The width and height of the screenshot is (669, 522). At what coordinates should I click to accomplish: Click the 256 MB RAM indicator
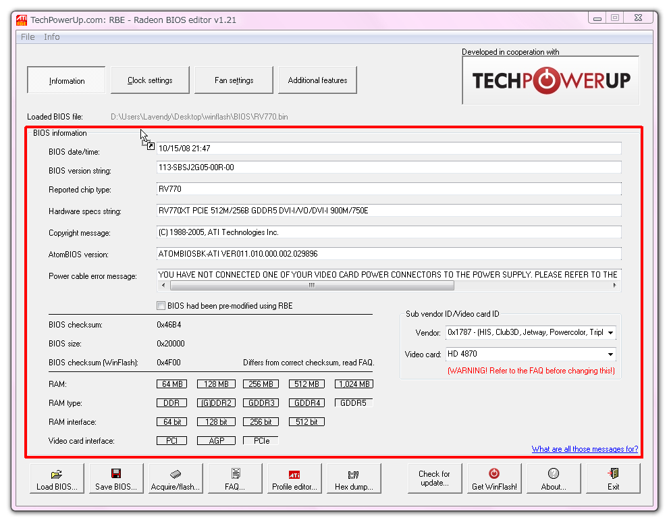click(261, 384)
